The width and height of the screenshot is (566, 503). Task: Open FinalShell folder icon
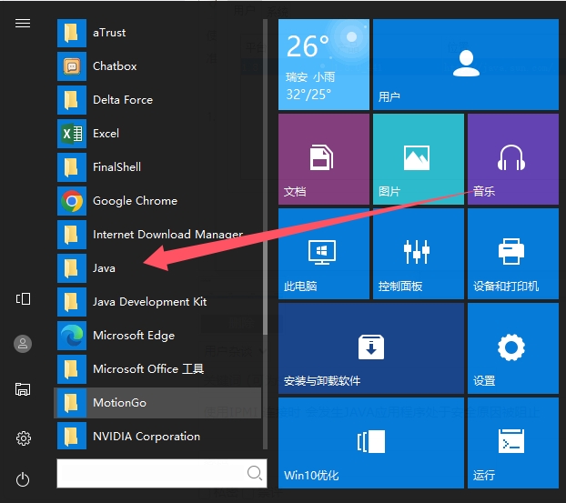(72, 167)
